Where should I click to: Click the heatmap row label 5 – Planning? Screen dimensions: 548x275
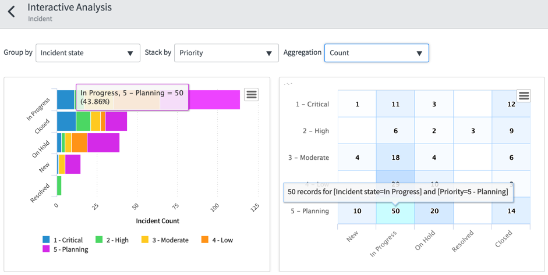pos(310,211)
